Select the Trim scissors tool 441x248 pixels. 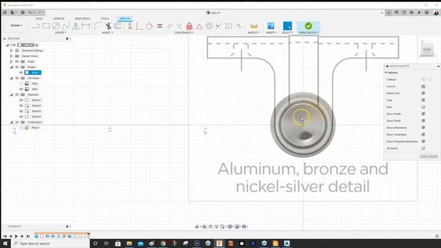[108, 26]
